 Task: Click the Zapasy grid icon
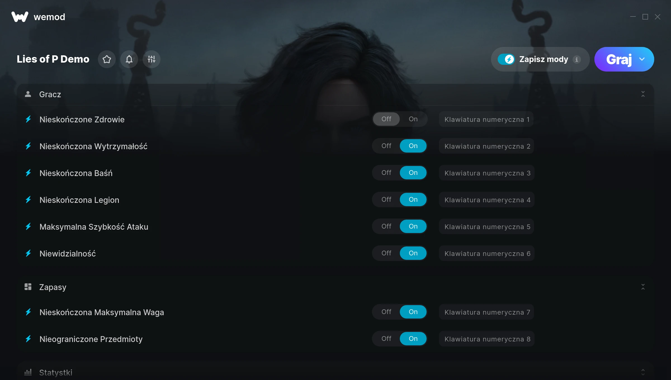pyautogui.click(x=28, y=287)
